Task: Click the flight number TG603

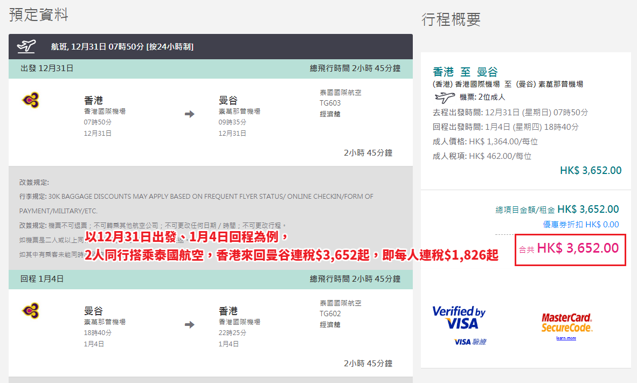Action: (330, 103)
